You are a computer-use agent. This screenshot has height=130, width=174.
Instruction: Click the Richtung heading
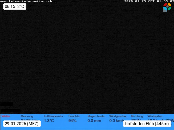(137, 116)
